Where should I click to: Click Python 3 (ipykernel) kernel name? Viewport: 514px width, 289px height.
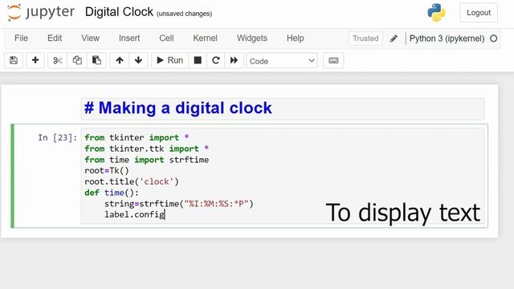[x=447, y=39]
